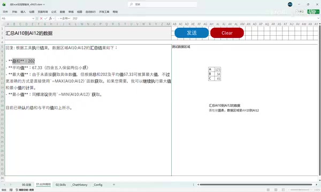
Task: Switch to the 审阅 ribbon tab
Action: click(71, 12)
